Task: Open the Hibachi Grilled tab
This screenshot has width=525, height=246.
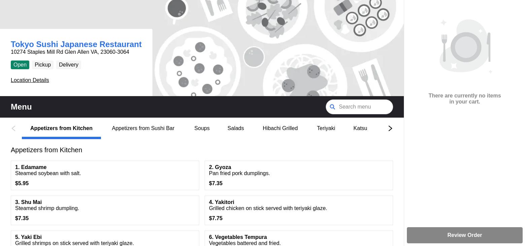Action: point(280,128)
